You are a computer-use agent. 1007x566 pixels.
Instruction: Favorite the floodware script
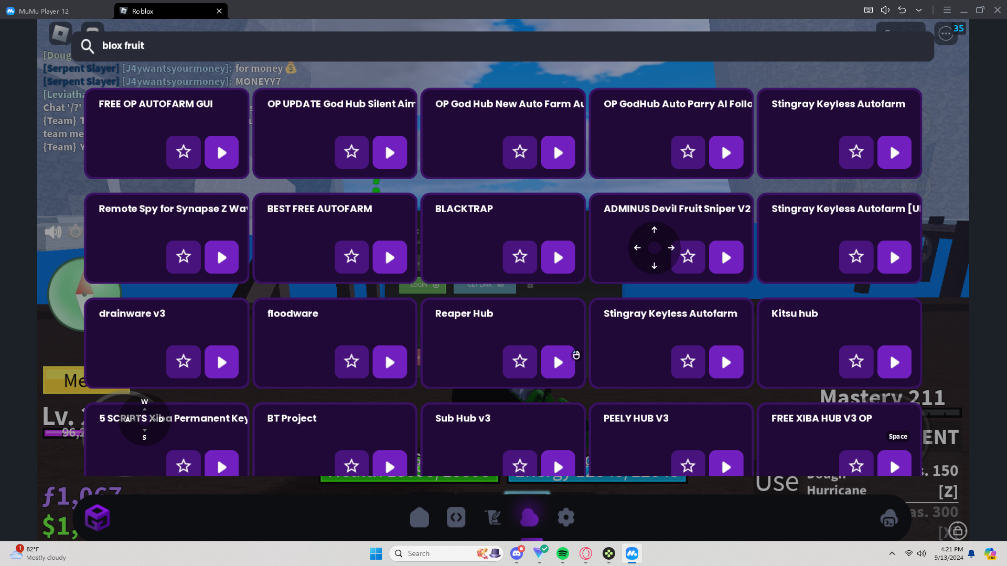pos(352,362)
